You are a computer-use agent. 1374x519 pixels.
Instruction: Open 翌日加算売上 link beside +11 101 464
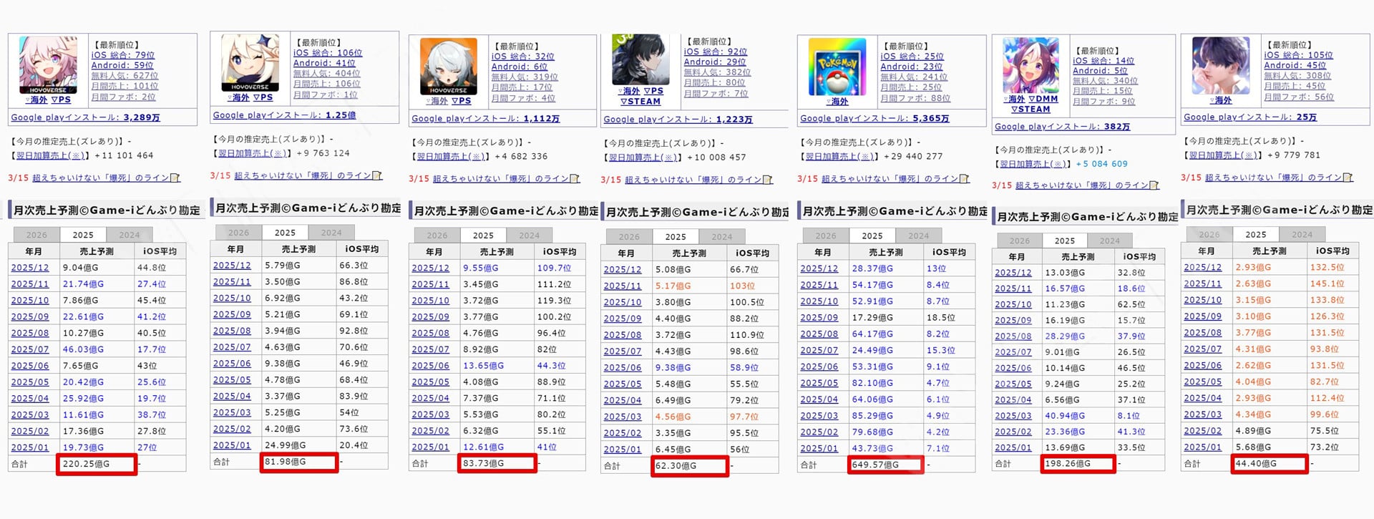(49, 155)
